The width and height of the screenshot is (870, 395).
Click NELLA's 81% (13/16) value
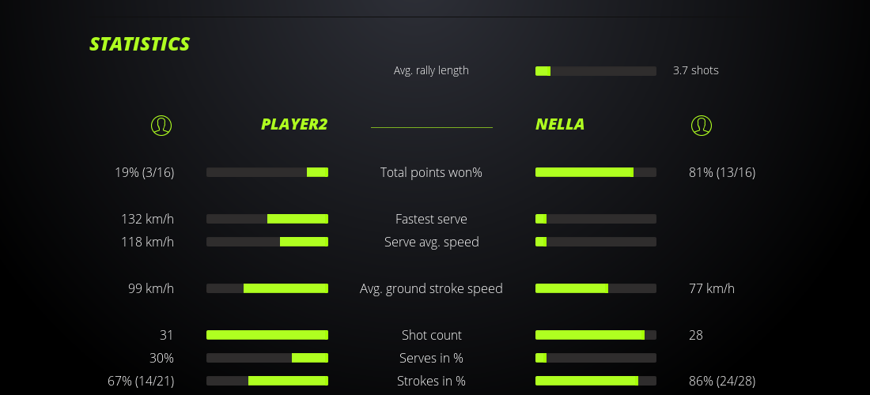(x=721, y=172)
